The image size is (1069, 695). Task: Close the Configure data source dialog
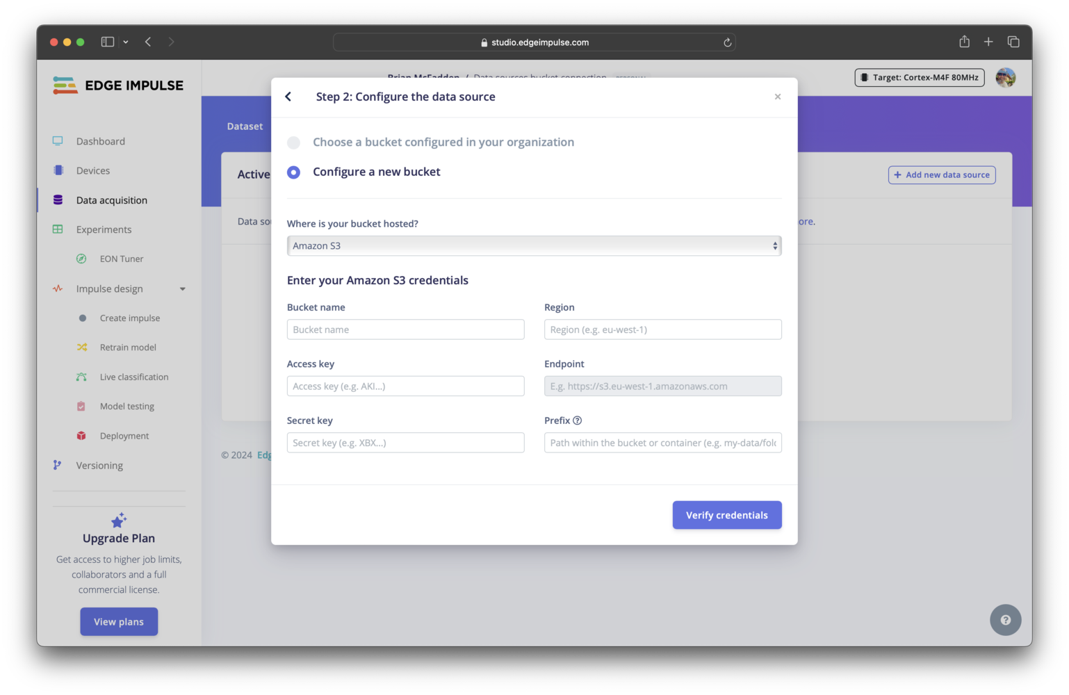coord(778,97)
